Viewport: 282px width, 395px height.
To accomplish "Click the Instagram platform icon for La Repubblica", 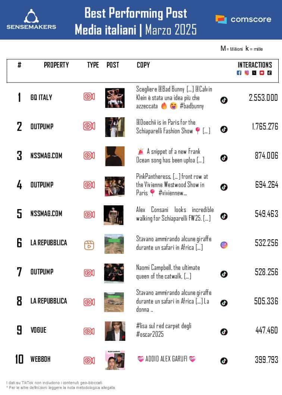I will [224, 245].
